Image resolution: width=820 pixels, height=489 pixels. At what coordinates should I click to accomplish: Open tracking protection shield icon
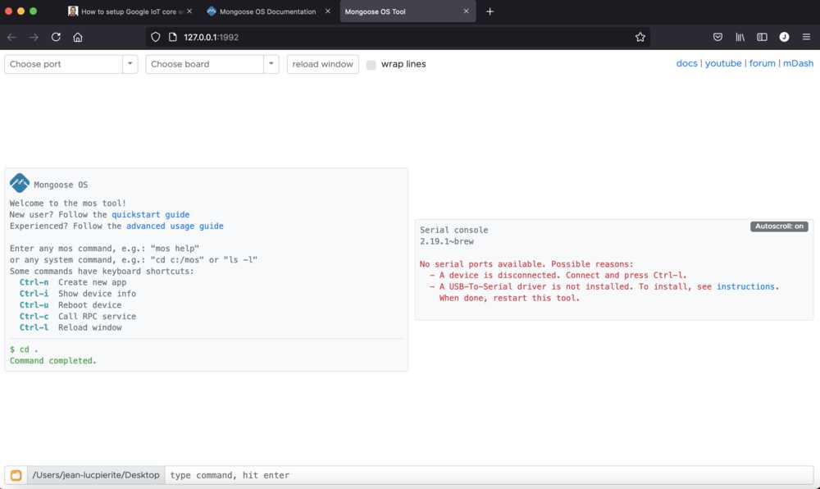[x=155, y=37]
